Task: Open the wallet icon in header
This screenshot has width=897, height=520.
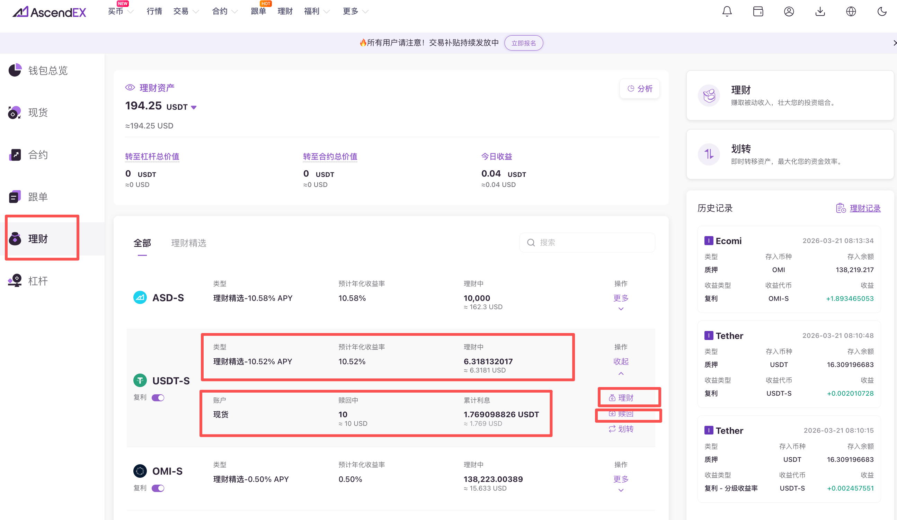Action: coord(758,11)
